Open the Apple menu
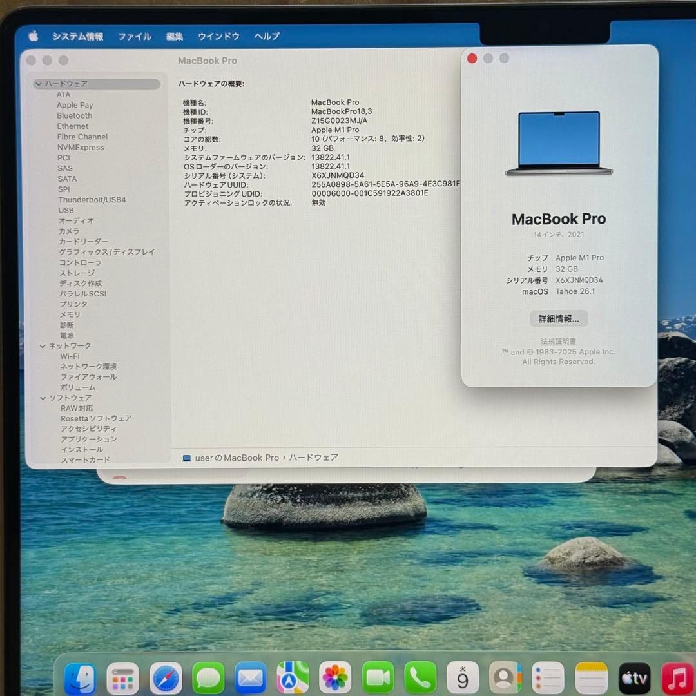 point(34,36)
